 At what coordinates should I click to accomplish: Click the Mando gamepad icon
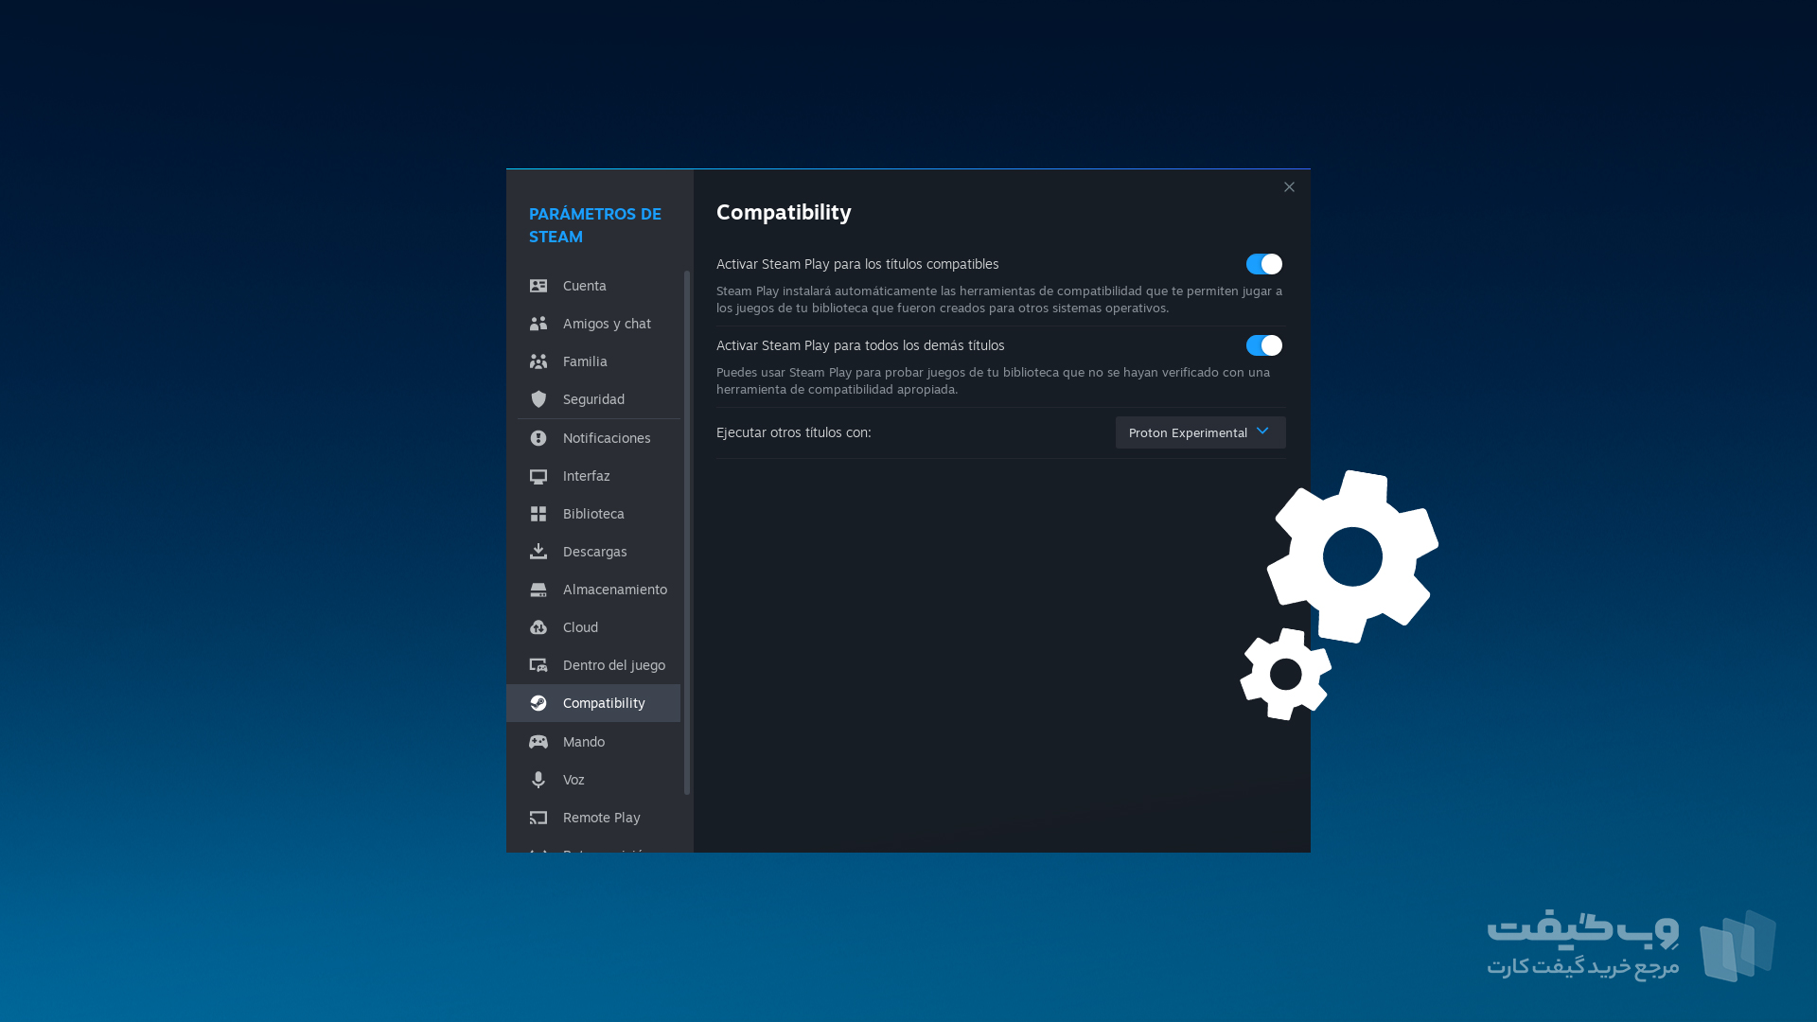click(538, 742)
